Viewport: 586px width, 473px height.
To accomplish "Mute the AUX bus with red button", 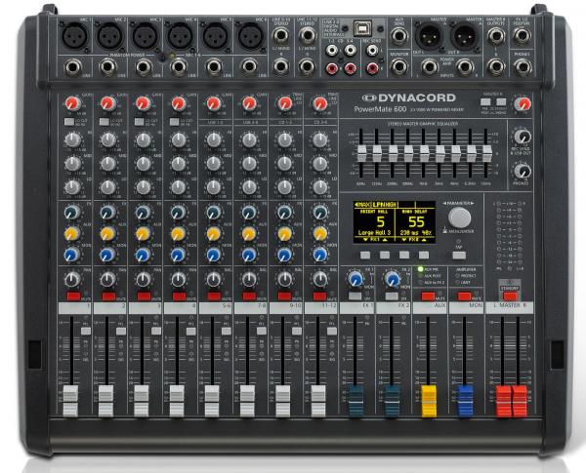I will pyautogui.click(x=428, y=296).
